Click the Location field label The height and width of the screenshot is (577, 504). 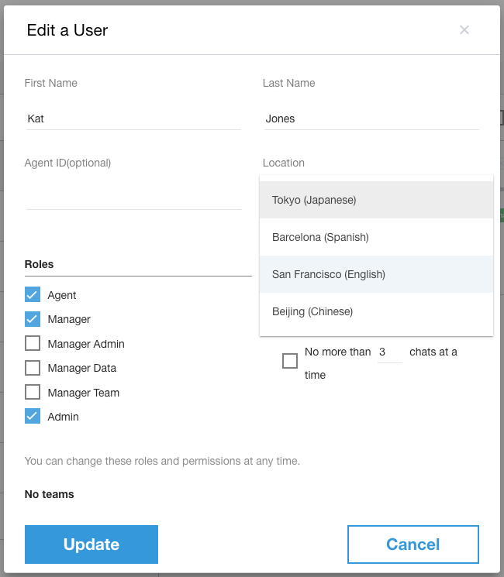(x=284, y=163)
